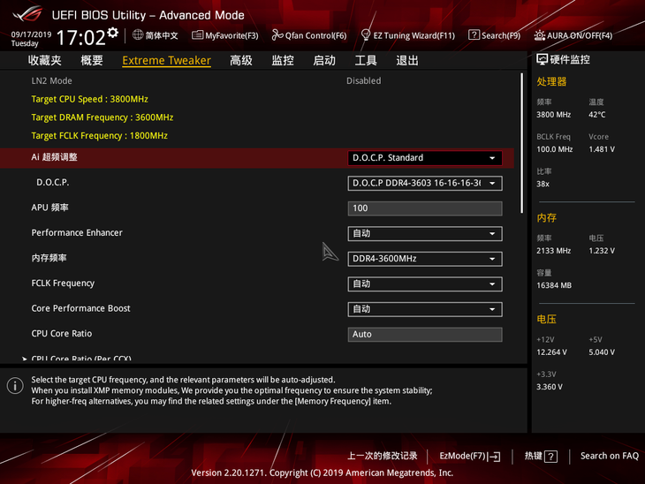Switch to the 高级 tab

(x=241, y=60)
